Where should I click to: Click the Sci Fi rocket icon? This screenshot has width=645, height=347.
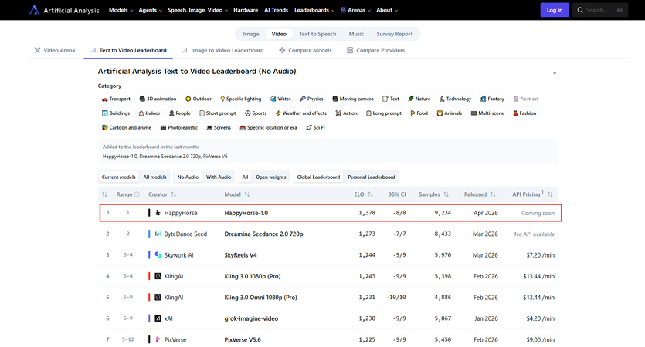tap(309, 128)
